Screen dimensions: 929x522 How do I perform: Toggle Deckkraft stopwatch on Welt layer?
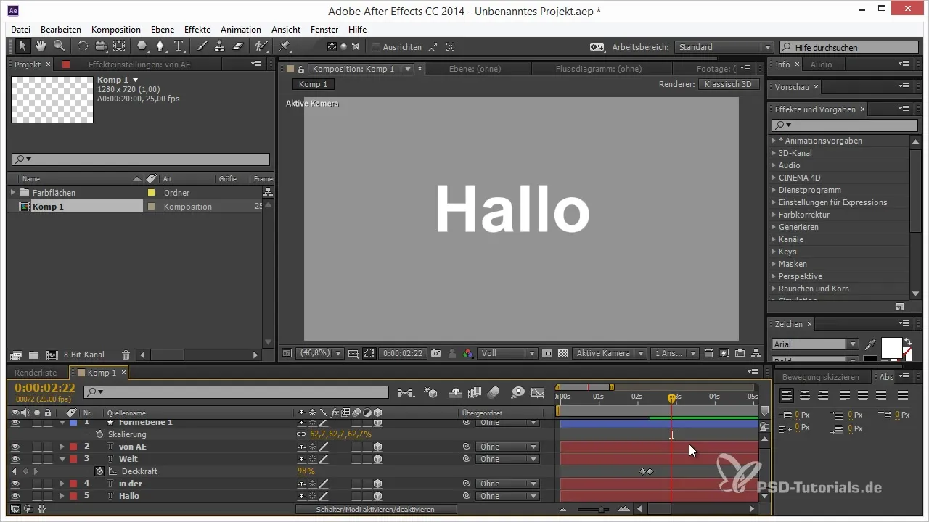coord(99,471)
